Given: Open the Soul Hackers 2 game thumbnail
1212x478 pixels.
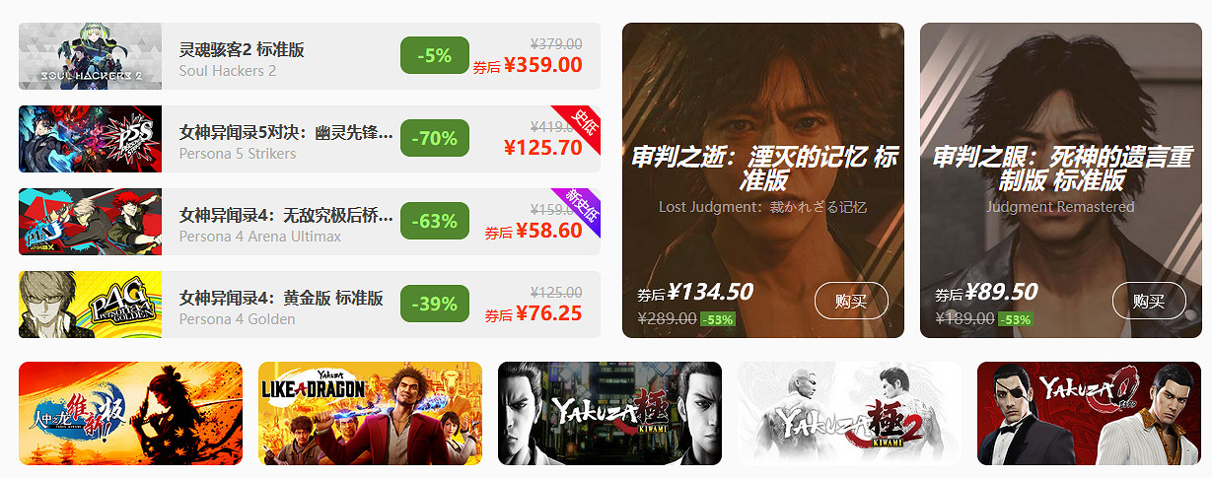Looking at the screenshot, I should [90, 56].
